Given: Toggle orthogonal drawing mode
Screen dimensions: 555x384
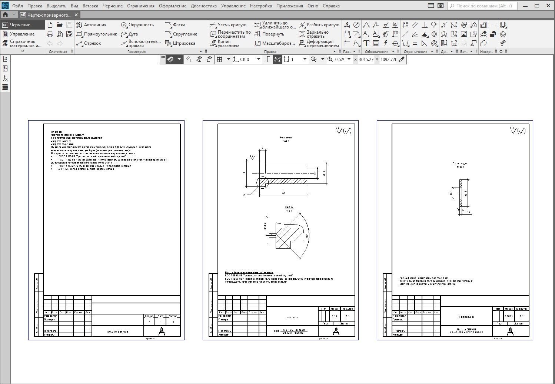Looking at the screenshot, I should pos(267,59).
